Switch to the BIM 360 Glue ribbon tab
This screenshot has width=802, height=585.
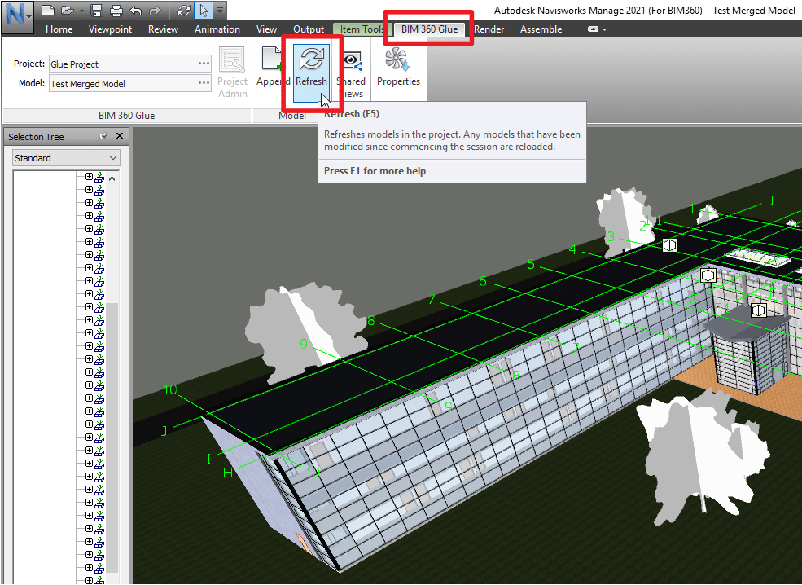(428, 29)
